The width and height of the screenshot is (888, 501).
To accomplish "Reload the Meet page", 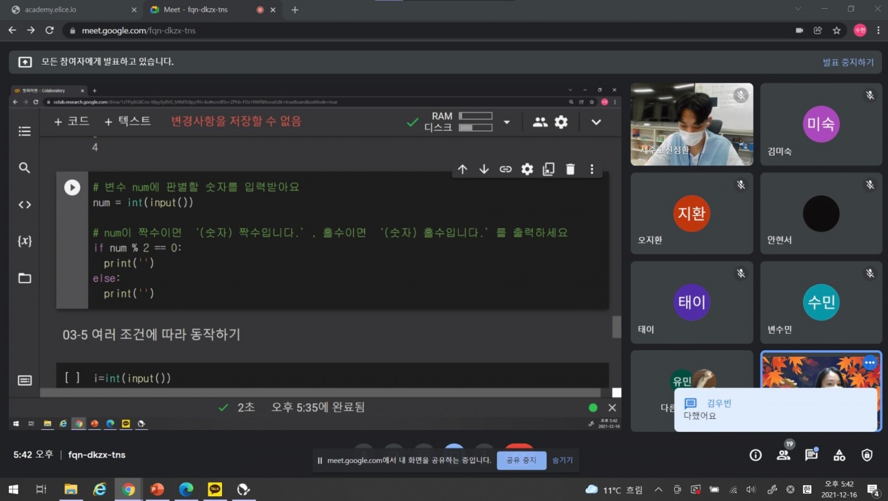I will point(50,30).
